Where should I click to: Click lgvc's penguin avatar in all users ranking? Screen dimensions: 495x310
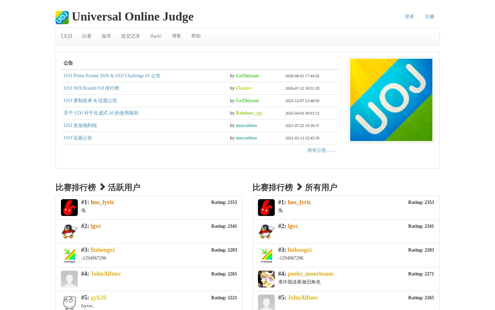[266, 231]
